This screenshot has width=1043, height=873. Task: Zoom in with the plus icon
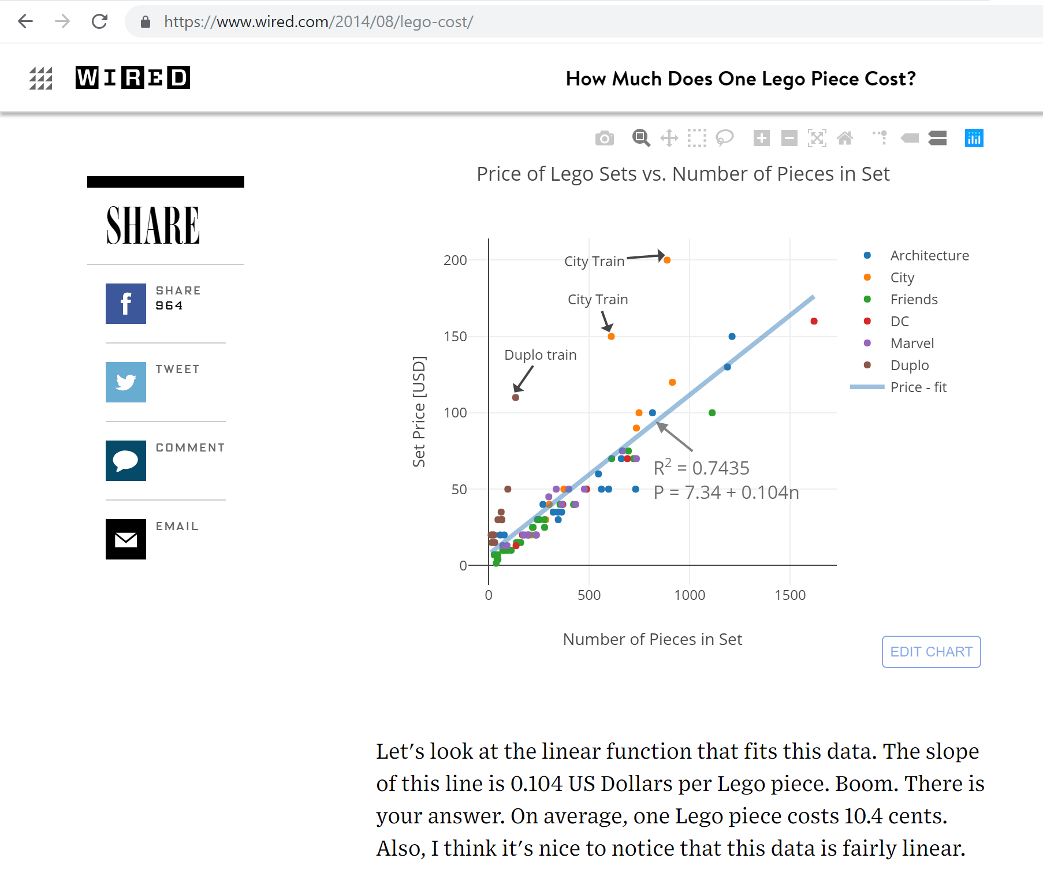[x=761, y=139]
